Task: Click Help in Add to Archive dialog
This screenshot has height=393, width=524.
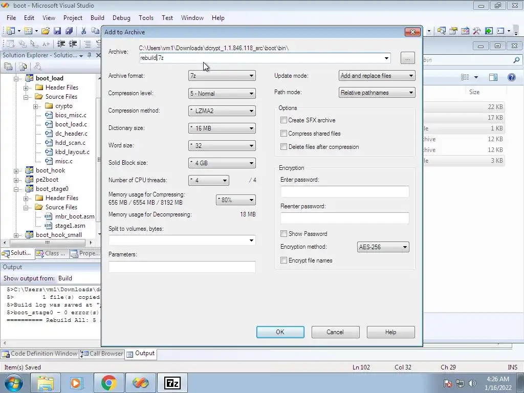Action: (x=390, y=332)
